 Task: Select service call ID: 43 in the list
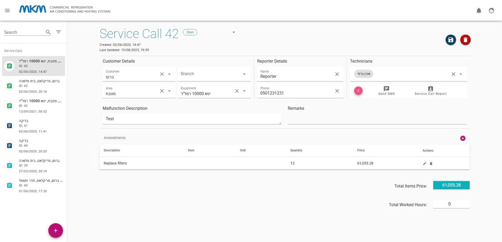34,86
